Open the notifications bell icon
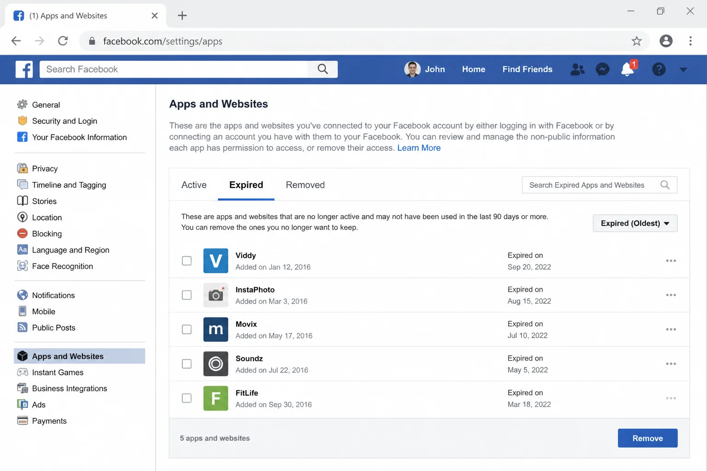This screenshot has height=471, width=707. click(x=628, y=69)
